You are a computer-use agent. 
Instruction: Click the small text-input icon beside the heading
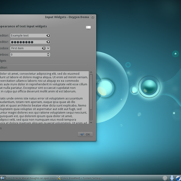point(88,27)
